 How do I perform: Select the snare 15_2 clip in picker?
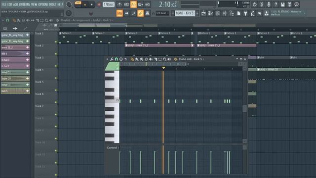click(x=15, y=47)
